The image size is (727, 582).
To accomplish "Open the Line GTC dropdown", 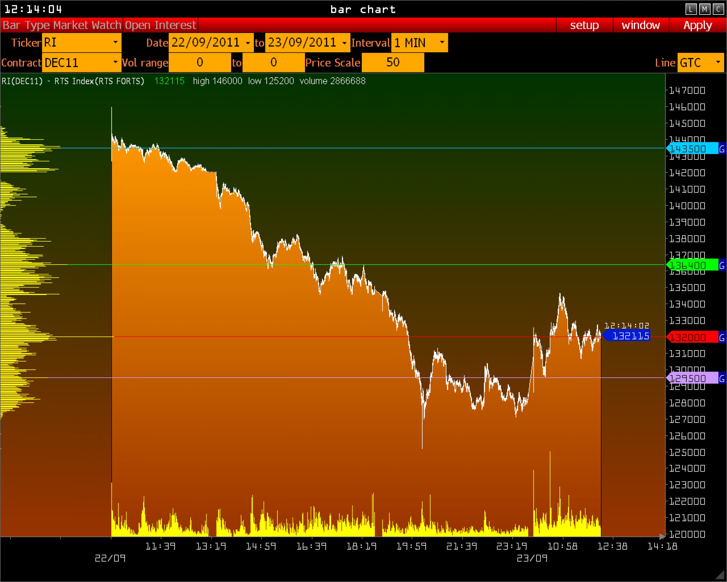I will tap(718, 62).
